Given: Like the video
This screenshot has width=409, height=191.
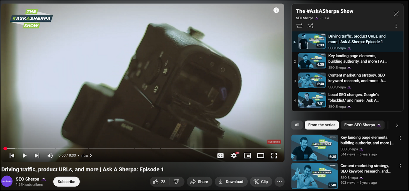Looking at the screenshot, I should 159,182.
